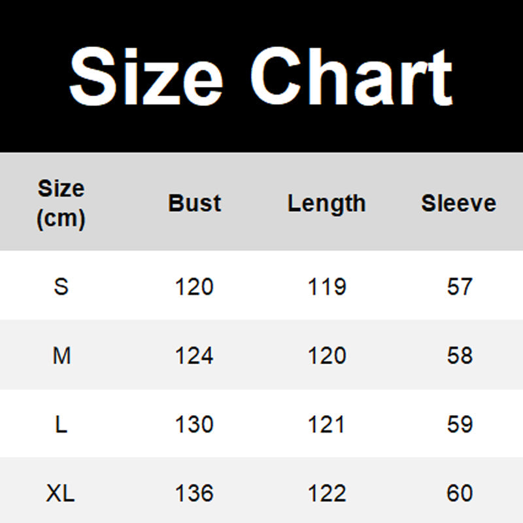The height and width of the screenshot is (523, 523).
Task: Click bust value 130 for size L
Action: (194, 425)
